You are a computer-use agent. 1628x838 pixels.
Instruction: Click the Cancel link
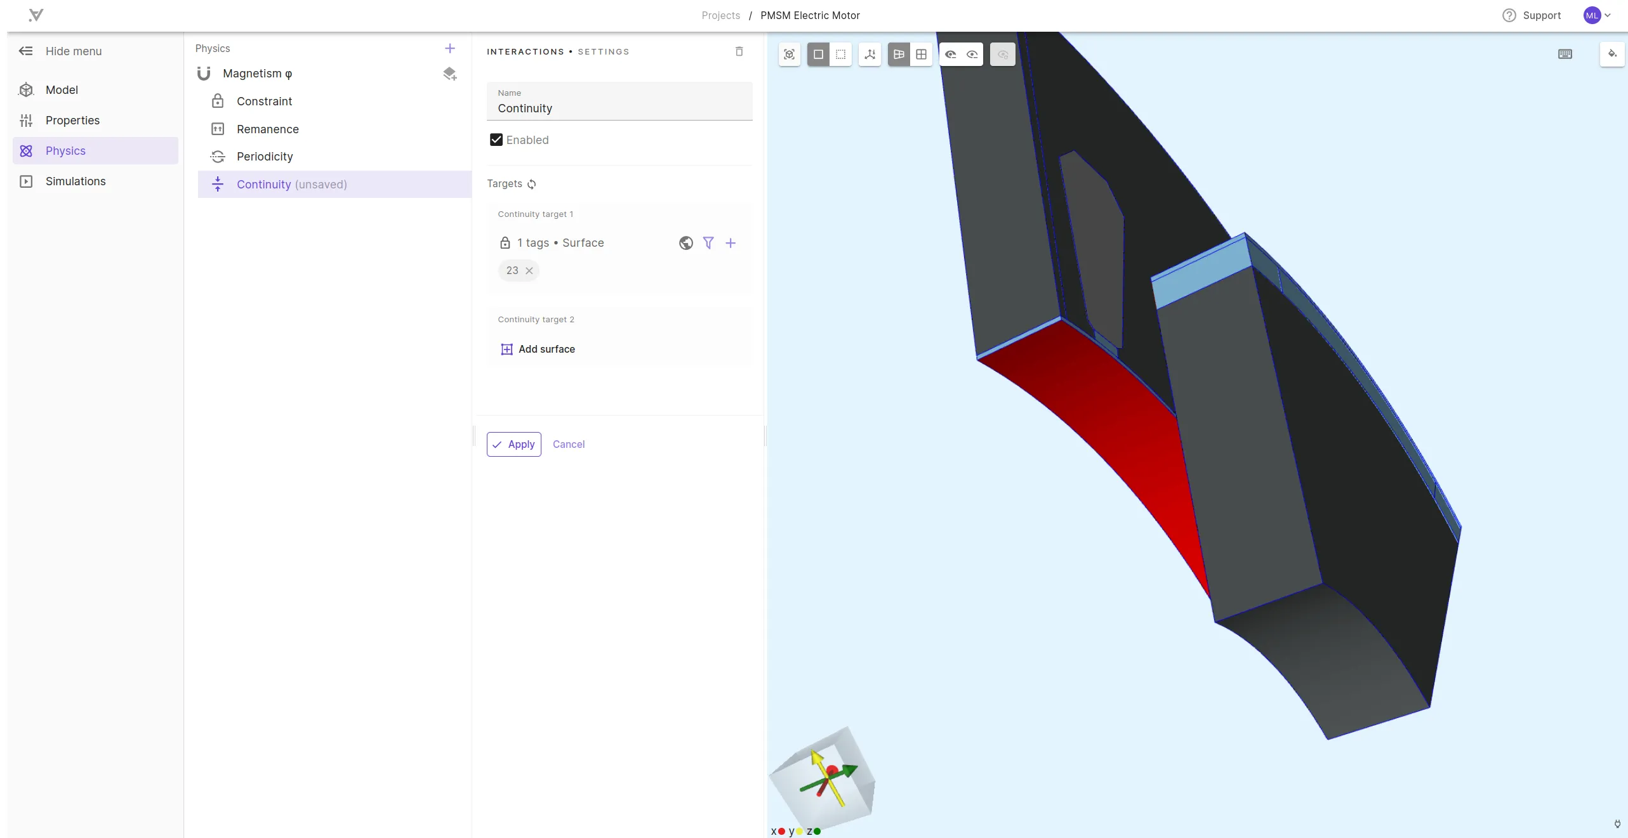tap(569, 445)
